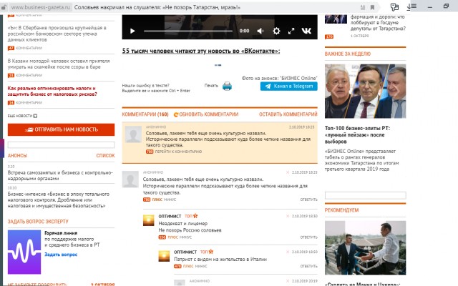
Task: Switch video to fullscreen mode
Action: (x=291, y=31)
